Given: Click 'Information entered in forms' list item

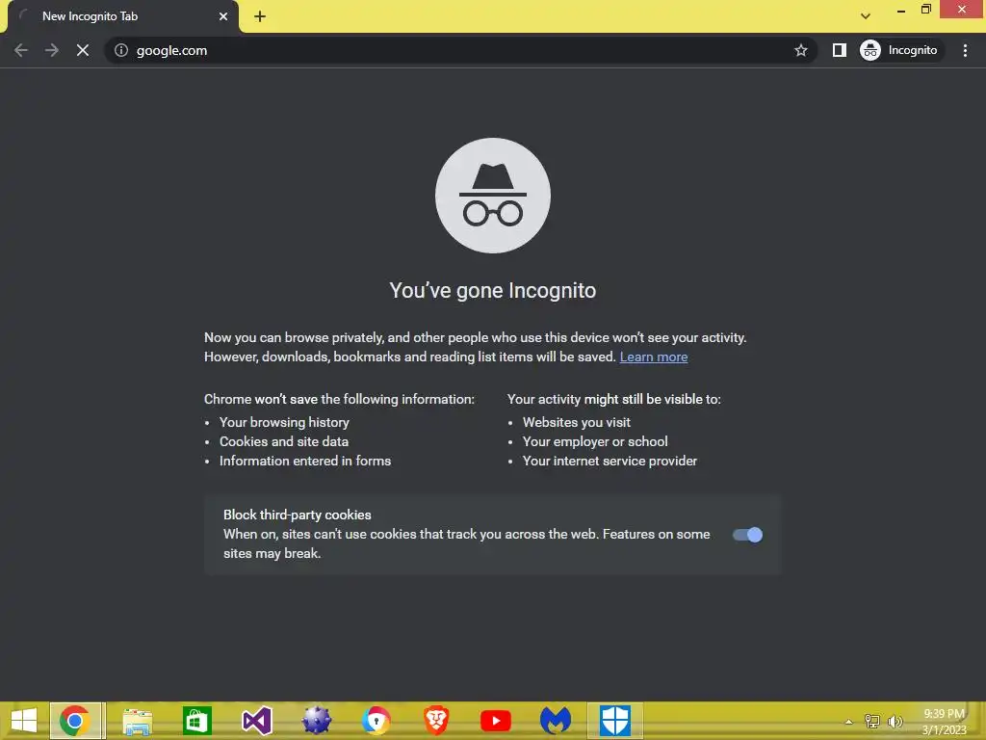Looking at the screenshot, I should (x=305, y=462).
